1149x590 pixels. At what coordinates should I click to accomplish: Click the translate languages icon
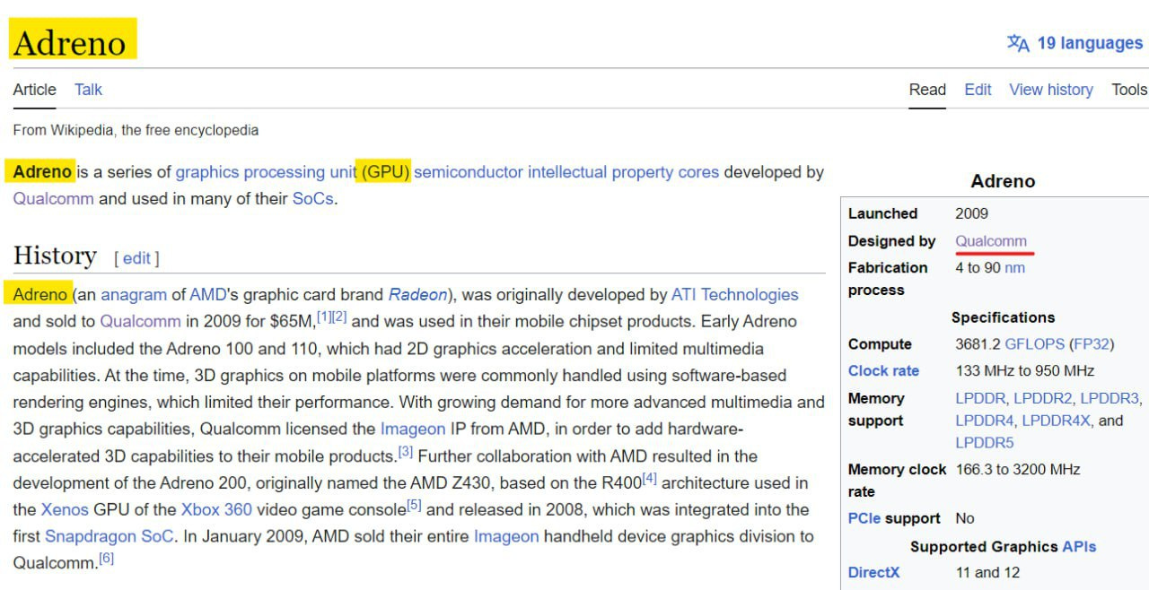coord(1018,43)
